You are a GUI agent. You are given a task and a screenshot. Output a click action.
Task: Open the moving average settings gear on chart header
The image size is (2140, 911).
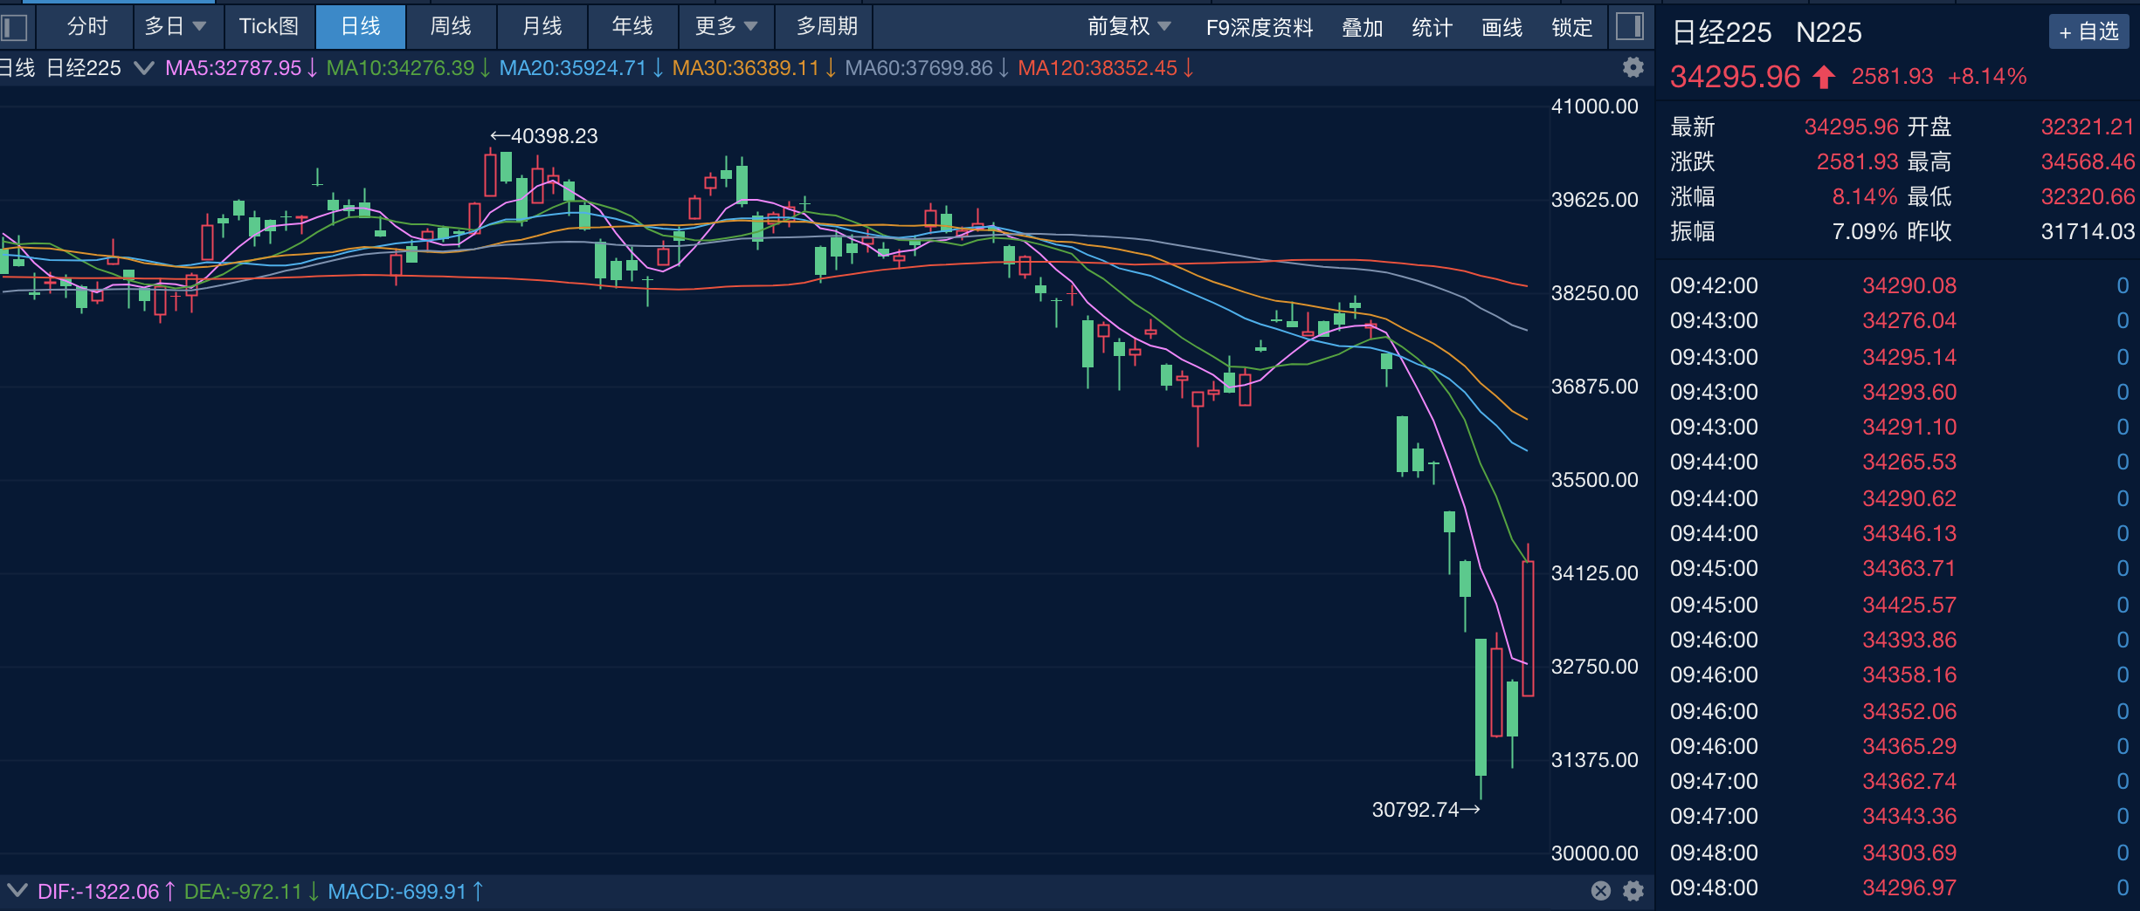(x=1633, y=67)
